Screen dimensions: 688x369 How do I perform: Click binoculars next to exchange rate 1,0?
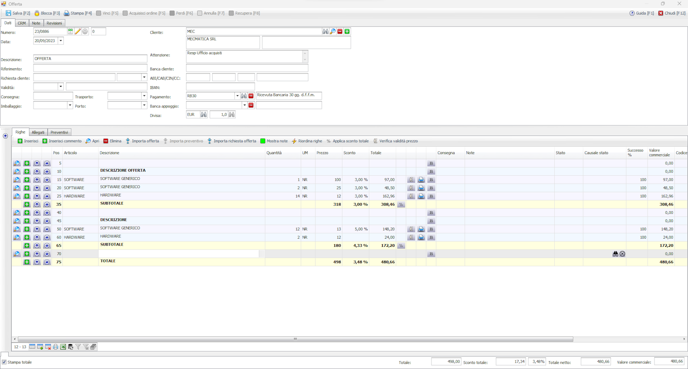[232, 114]
